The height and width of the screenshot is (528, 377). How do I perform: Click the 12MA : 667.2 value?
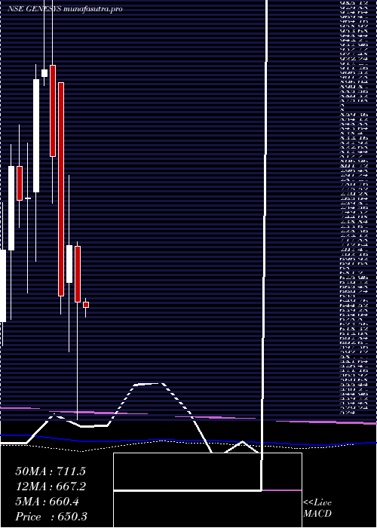pos(51,487)
